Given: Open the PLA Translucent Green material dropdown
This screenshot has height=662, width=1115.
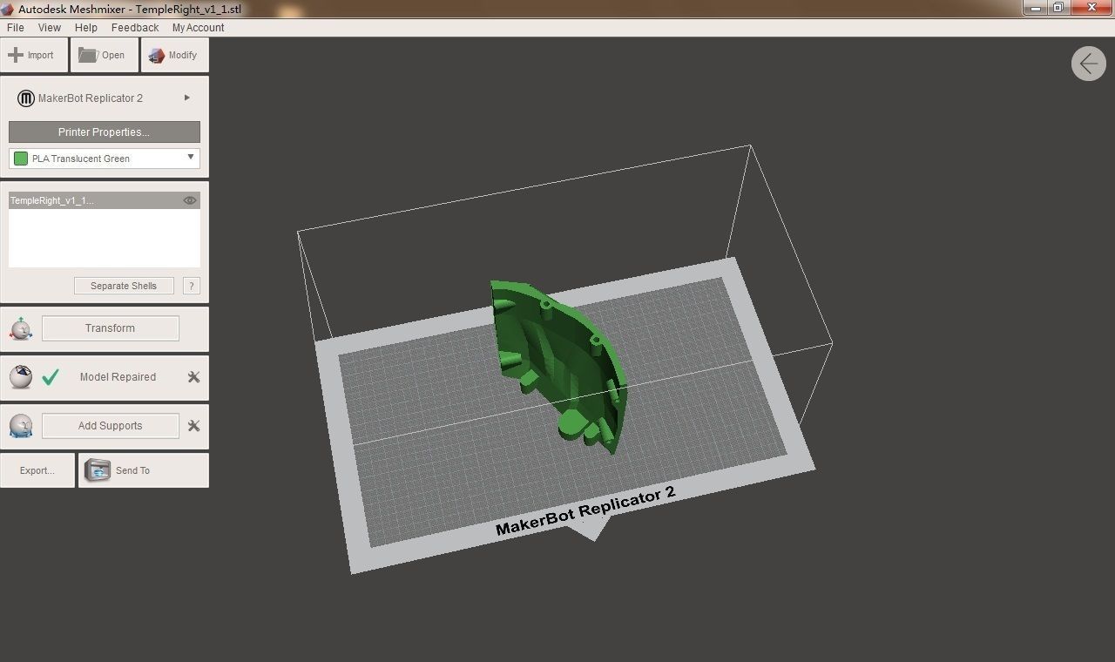Looking at the screenshot, I should click(105, 159).
